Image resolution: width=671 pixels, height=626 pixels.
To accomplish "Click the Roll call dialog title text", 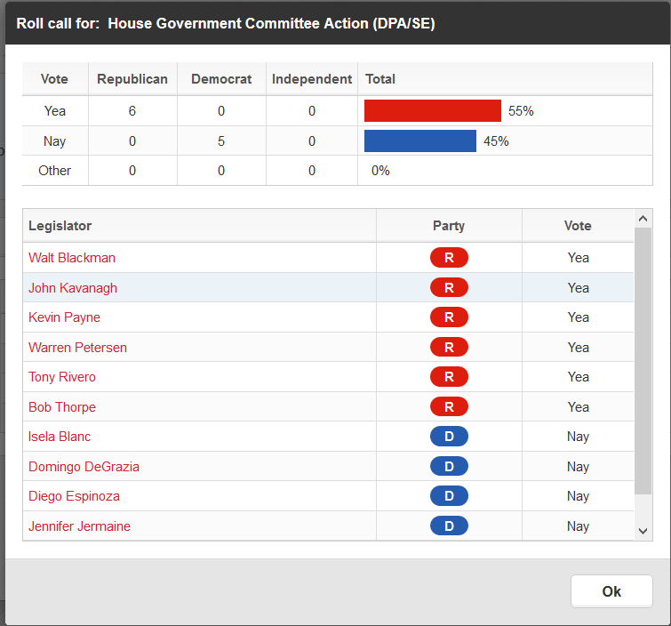I will pyautogui.click(x=226, y=23).
